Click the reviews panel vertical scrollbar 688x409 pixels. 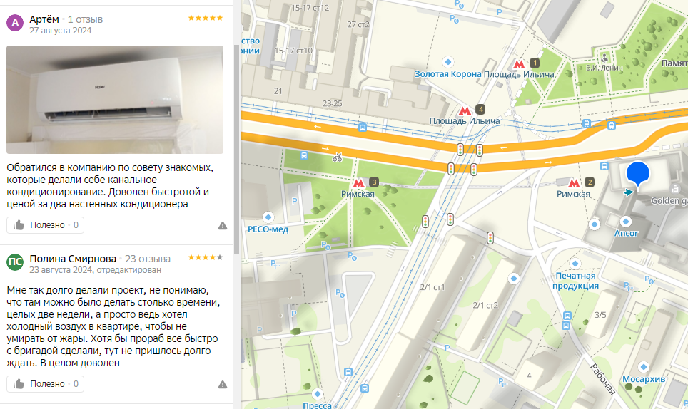(x=236, y=149)
